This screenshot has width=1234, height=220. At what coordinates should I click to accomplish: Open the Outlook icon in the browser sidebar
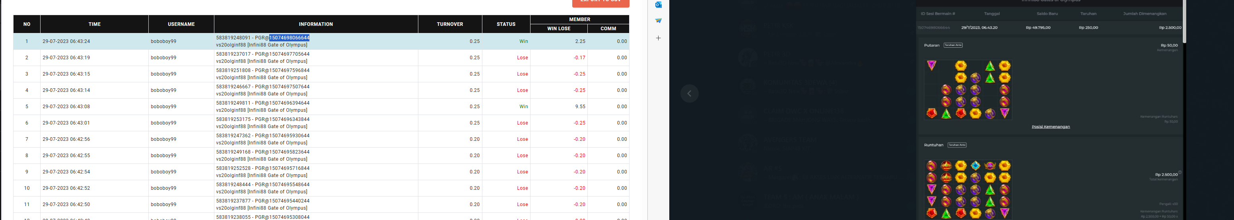(x=658, y=5)
